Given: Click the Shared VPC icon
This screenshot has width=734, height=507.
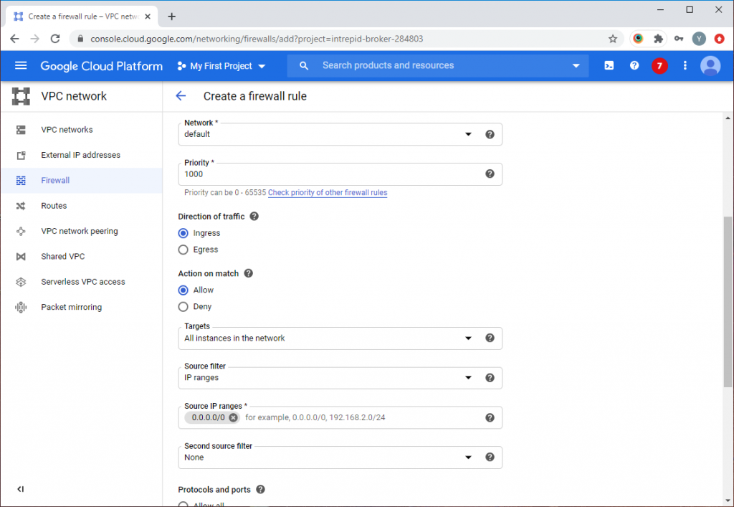Looking at the screenshot, I should [21, 257].
